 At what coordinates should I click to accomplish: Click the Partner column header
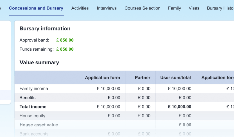pyautogui.click(x=143, y=77)
